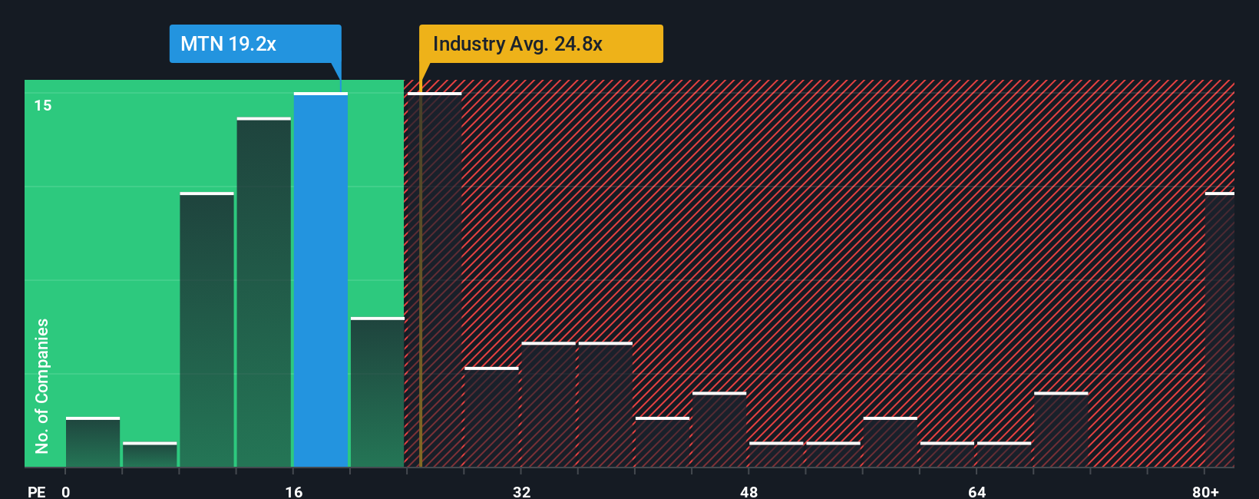The image size is (1259, 499).
Task: Click the hatched bar just left of 32
Action: (x=491, y=418)
